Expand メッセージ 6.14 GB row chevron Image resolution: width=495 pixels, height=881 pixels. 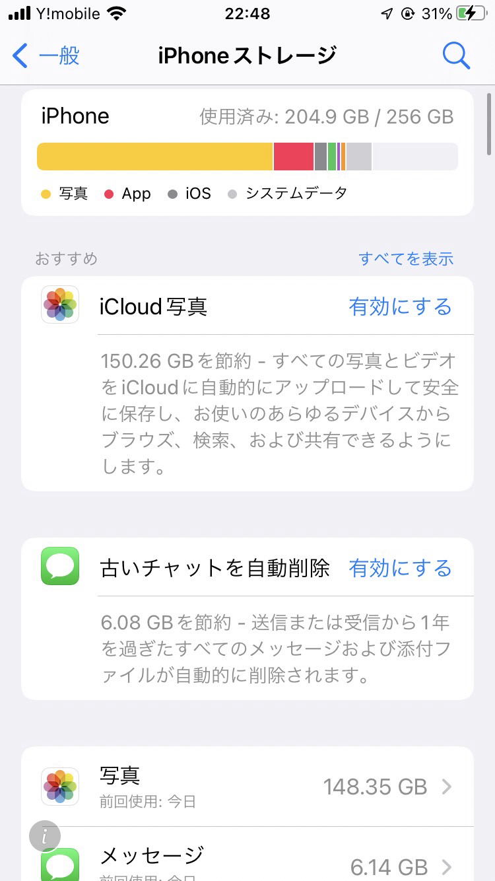(447, 866)
